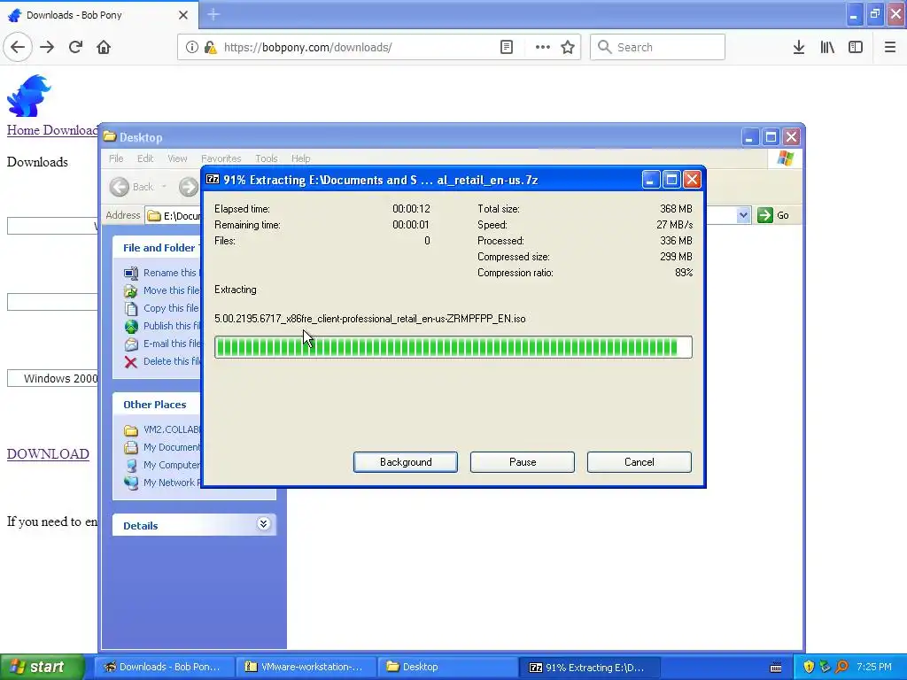Click the taskbar keyboard icon
The width and height of the screenshot is (907, 680).
776,668
